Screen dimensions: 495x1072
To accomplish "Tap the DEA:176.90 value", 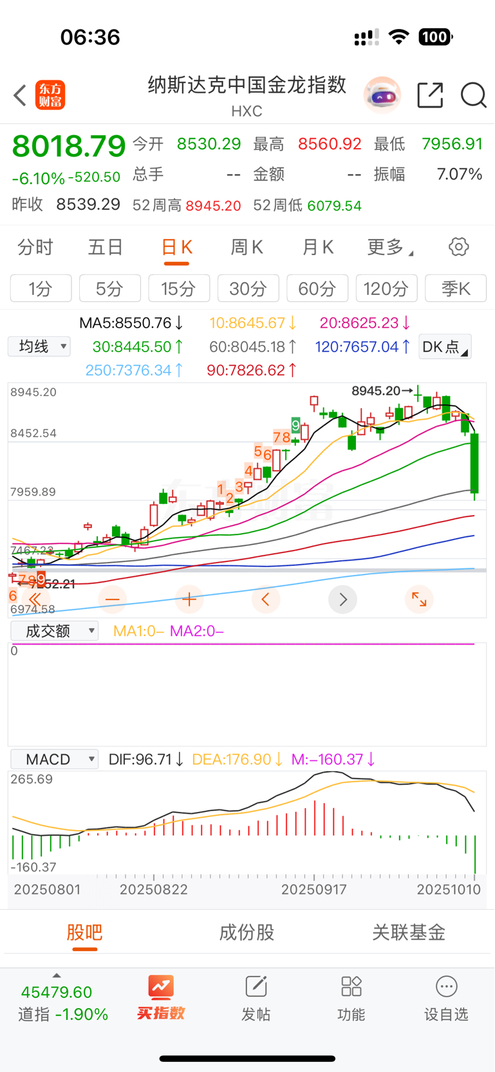I will pyautogui.click(x=238, y=759).
